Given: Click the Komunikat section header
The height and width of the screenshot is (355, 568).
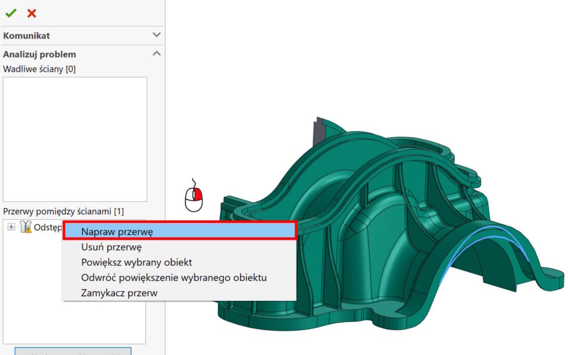Looking at the screenshot, I should pyautogui.click(x=26, y=36).
